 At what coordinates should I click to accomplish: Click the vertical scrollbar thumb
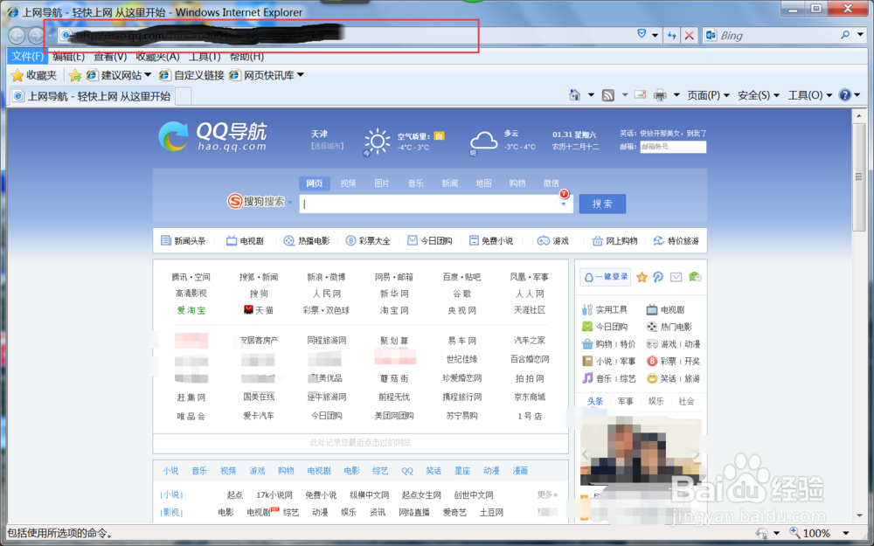click(858, 177)
